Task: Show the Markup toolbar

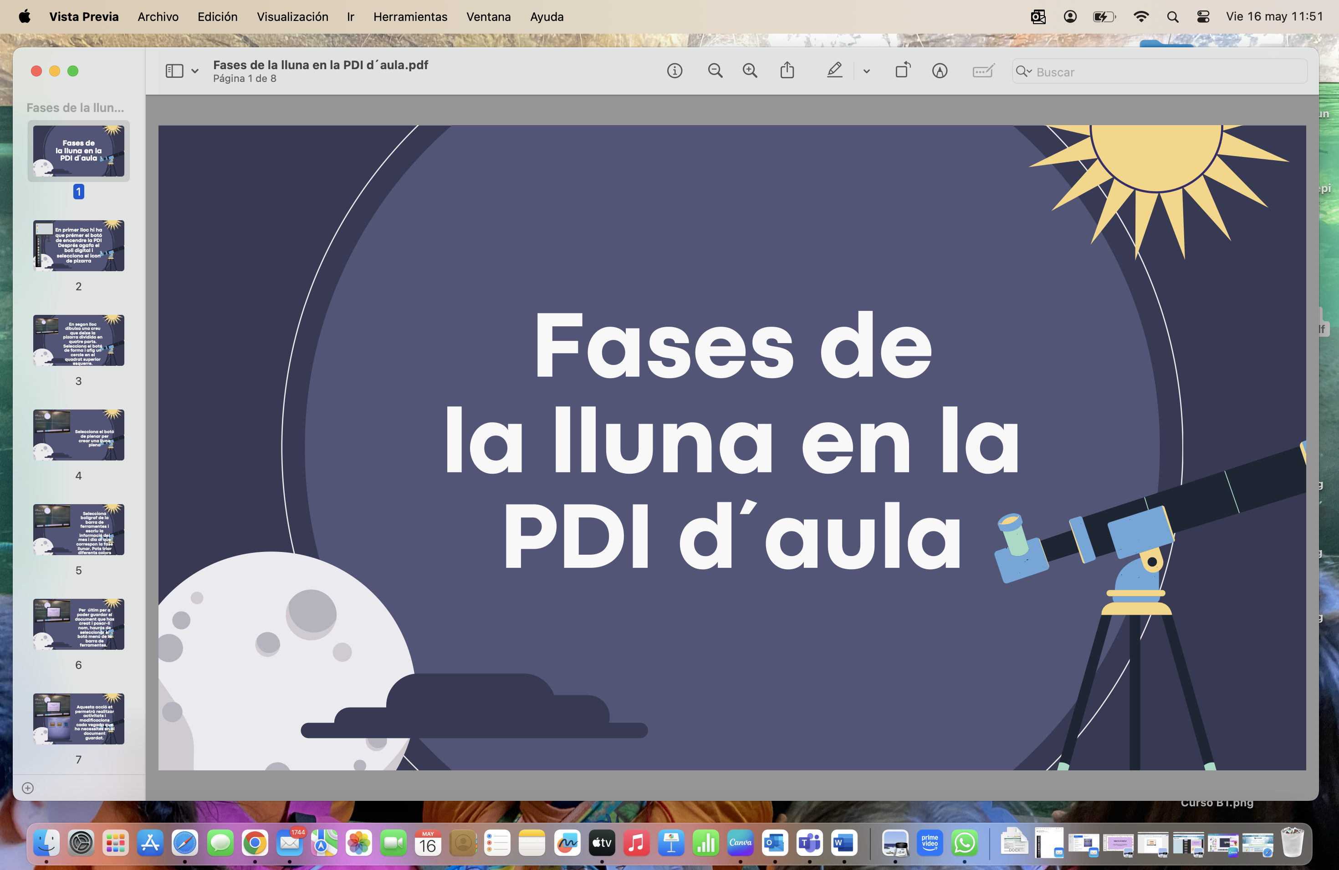Action: click(x=940, y=71)
